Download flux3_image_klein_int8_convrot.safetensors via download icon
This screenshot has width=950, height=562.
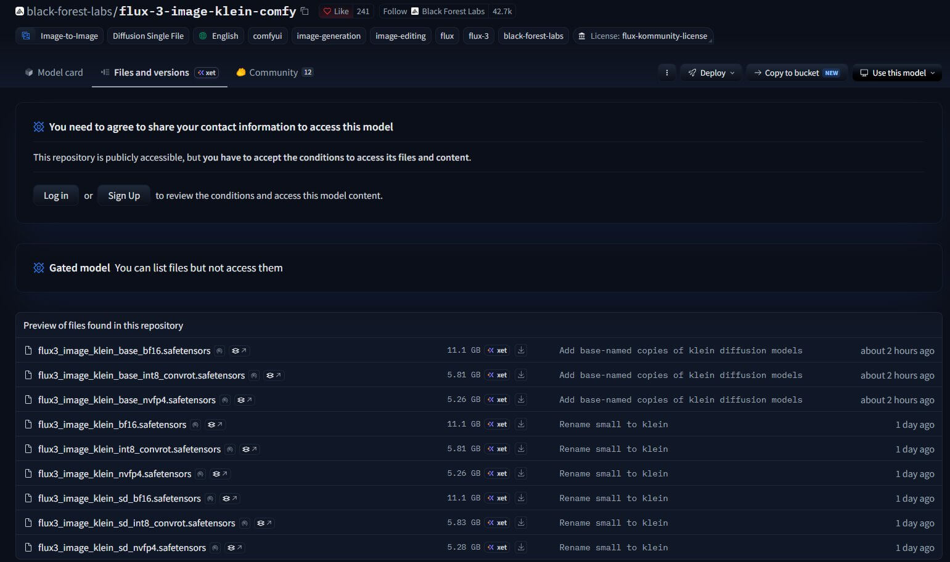point(521,449)
